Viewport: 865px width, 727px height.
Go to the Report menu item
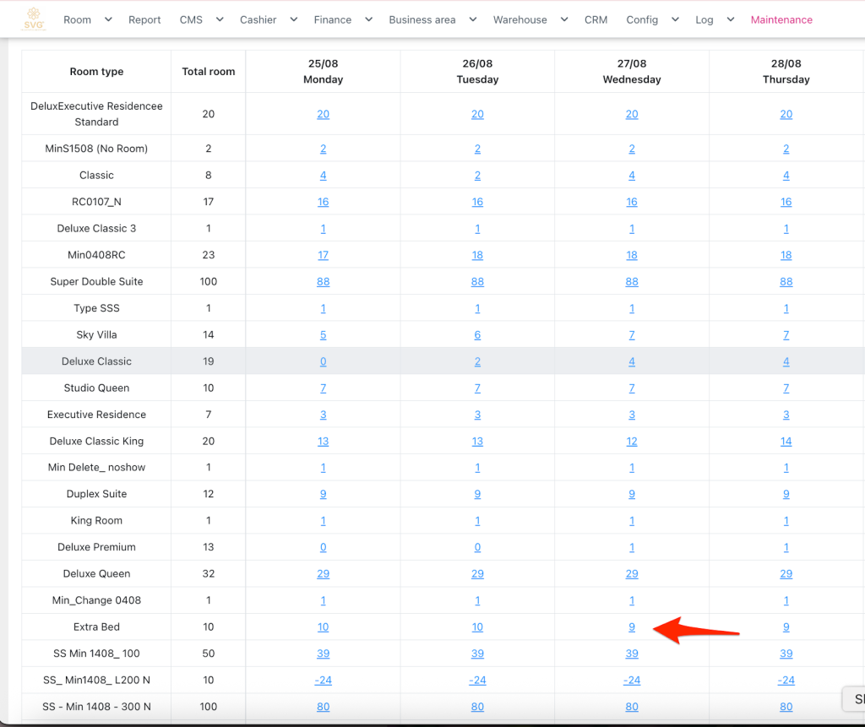144,19
